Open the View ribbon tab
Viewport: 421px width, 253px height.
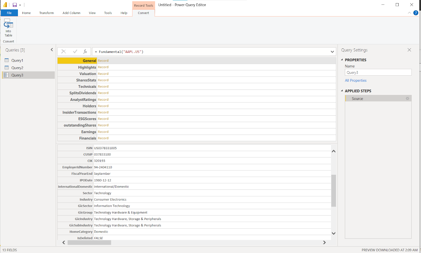92,13
